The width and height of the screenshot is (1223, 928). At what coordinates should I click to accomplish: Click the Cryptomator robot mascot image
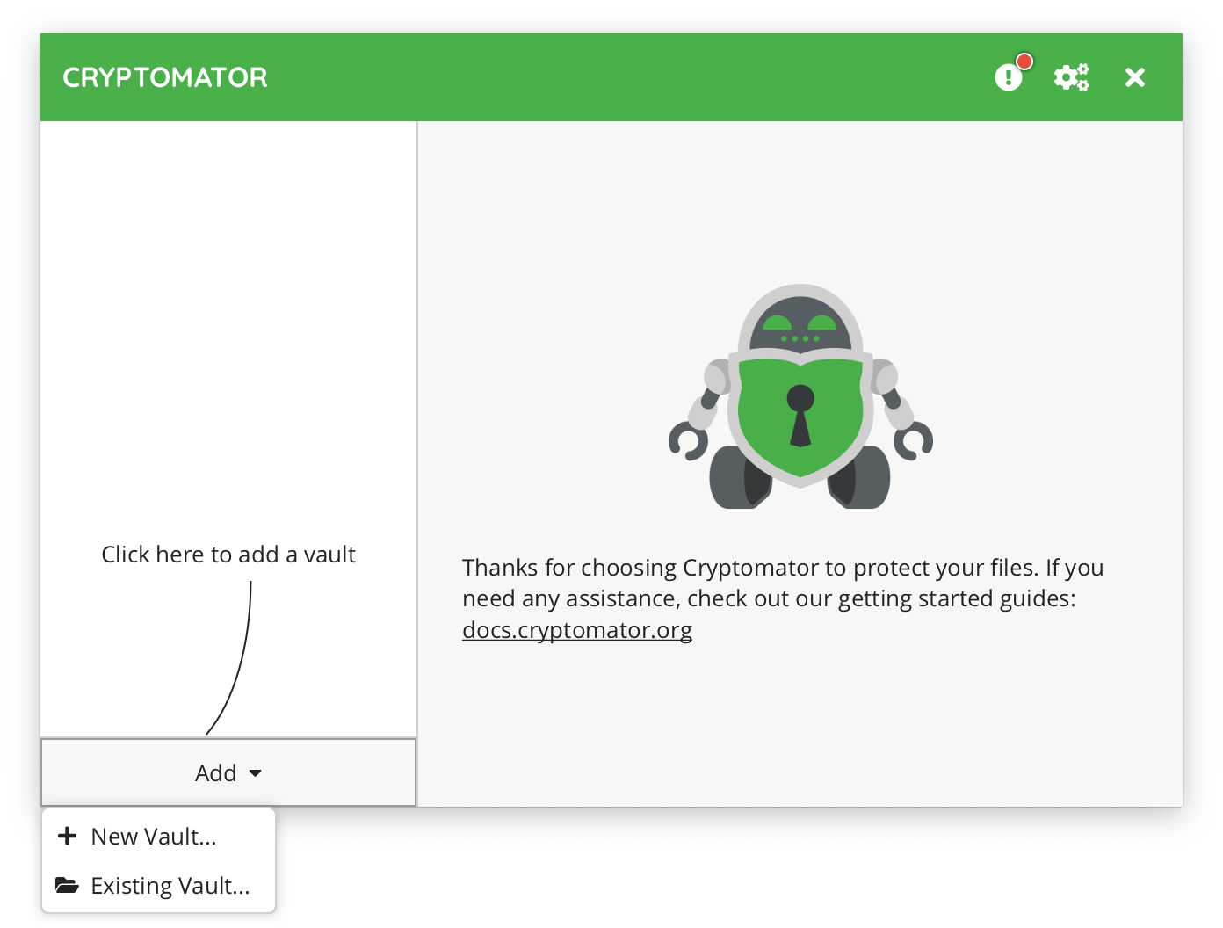pos(800,396)
